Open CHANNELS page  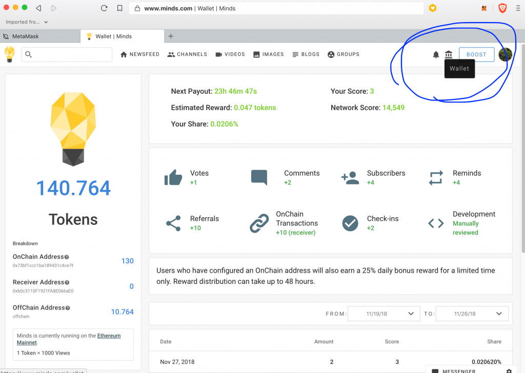[187, 54]
